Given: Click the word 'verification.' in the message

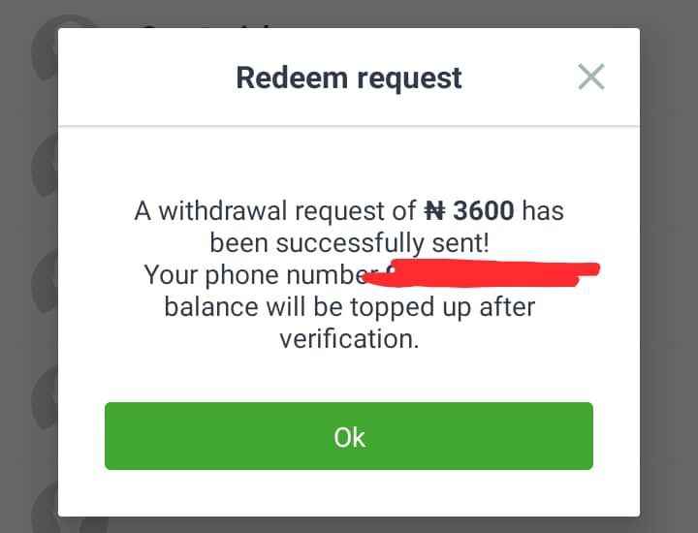Looking at the screenshot, I should point(349,339).
